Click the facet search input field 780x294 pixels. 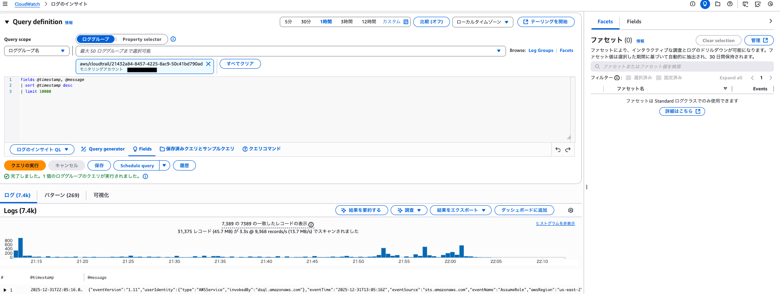(682, 66)
